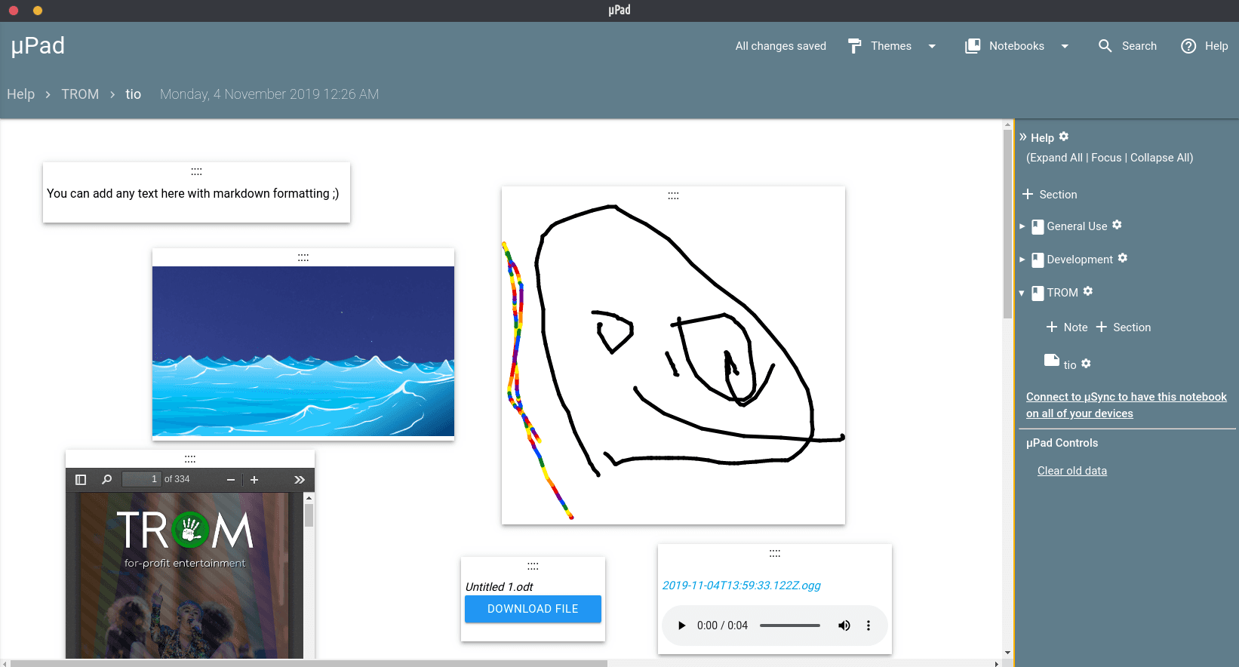Mute the audio player volume
This screenshot has height=667, width=1239.
coord(844,626)
